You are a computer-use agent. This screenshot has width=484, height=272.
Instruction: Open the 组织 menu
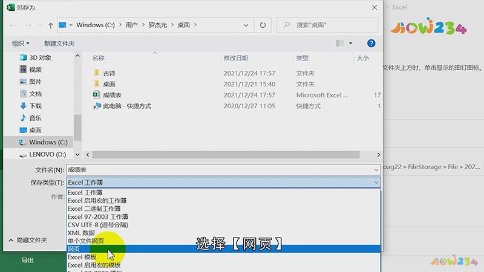click(x=21, y=44)
